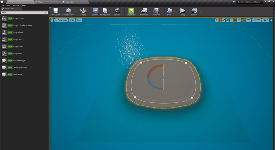The height and width of the screenshot is (150, 275).
Task: Open the Megascans plugin icon
Action: pos(131,12)
